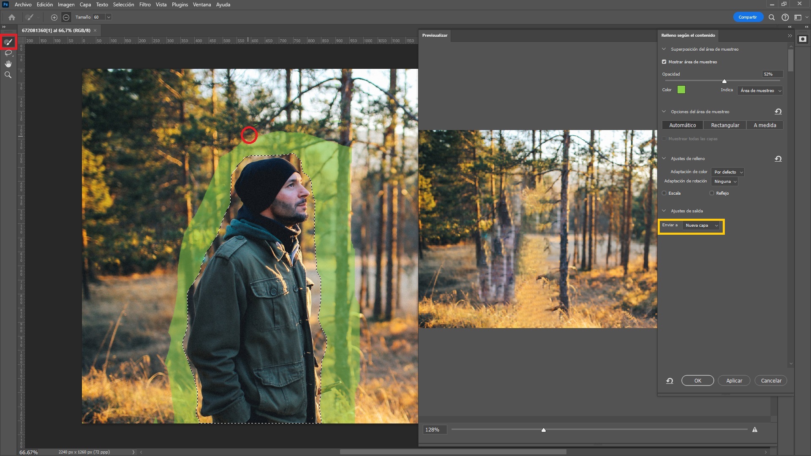Open Adaptación de color dropdown
This screenshot has width=811, height=456.
(728, 172)
